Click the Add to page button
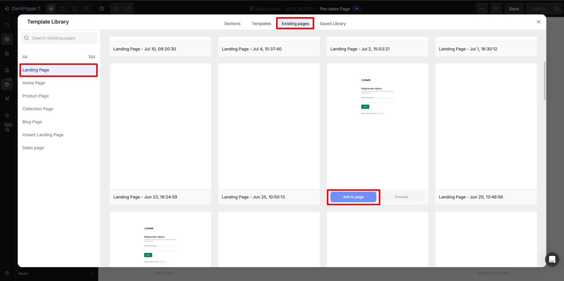The image size is (564, 281). [353, 197]
